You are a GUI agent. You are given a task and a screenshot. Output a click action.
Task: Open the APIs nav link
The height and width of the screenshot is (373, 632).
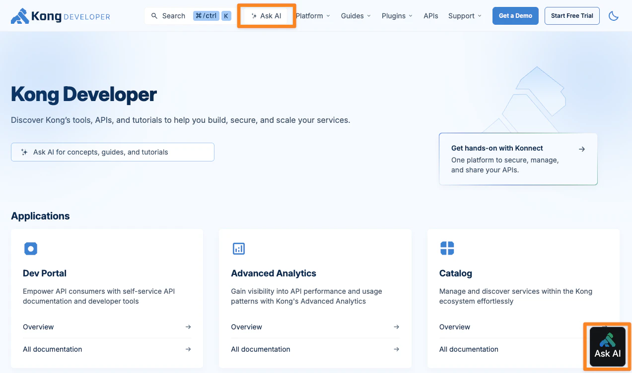tap(431, 16)
